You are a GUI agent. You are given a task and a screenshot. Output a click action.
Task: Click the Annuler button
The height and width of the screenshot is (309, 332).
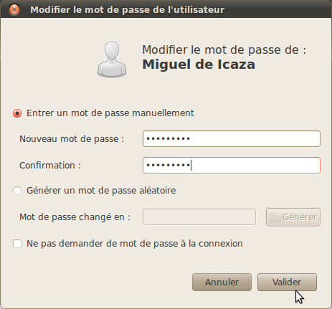point(222,282)
